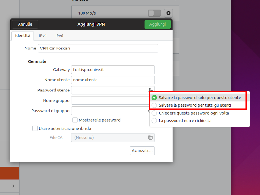This screenshot has height=195, width=260.
Task: Open the File CA (Nessuno) chooser
Action: tap(113, 137)
